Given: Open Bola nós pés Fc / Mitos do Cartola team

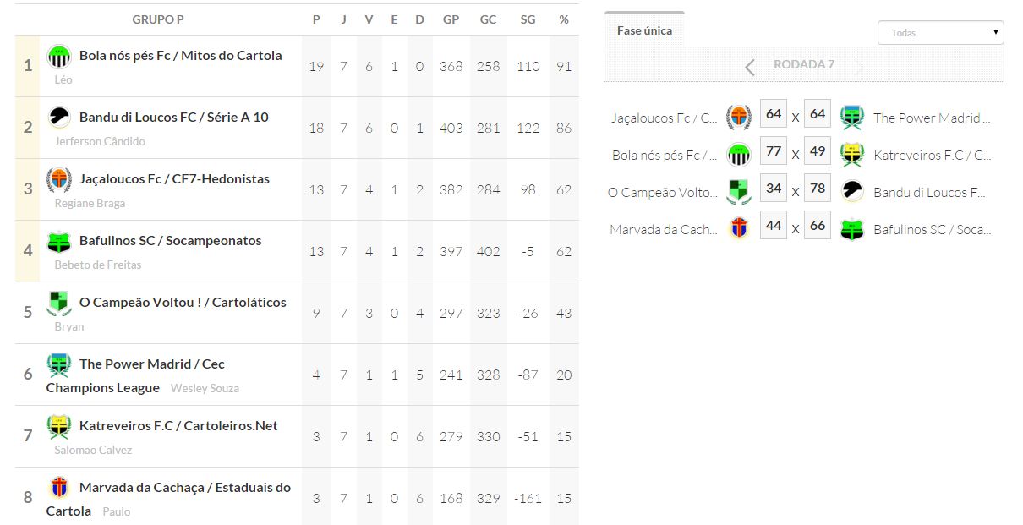Looking at the screenshot, I should click(x=180, y=56).
